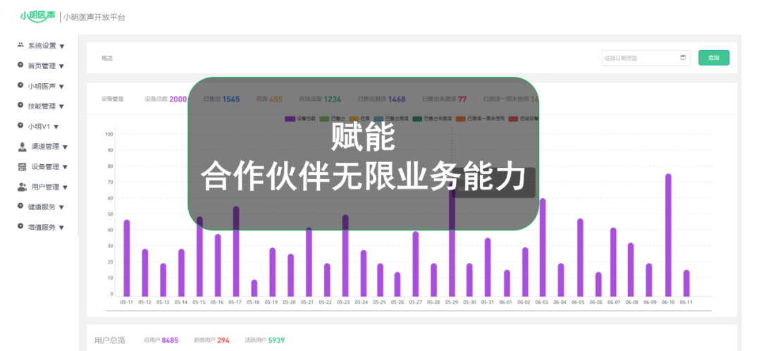Click the 设备总数 2000 statistic
Viewport: 761px width, 351px height.
click(x=166, y=99)
